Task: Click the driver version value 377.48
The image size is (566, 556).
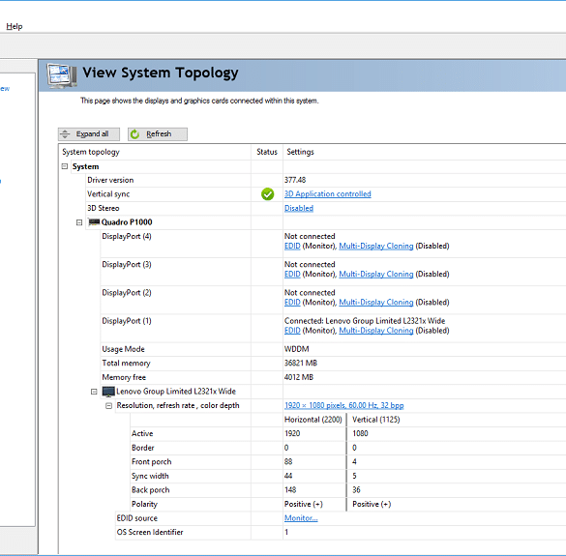Action: (295, 180)
